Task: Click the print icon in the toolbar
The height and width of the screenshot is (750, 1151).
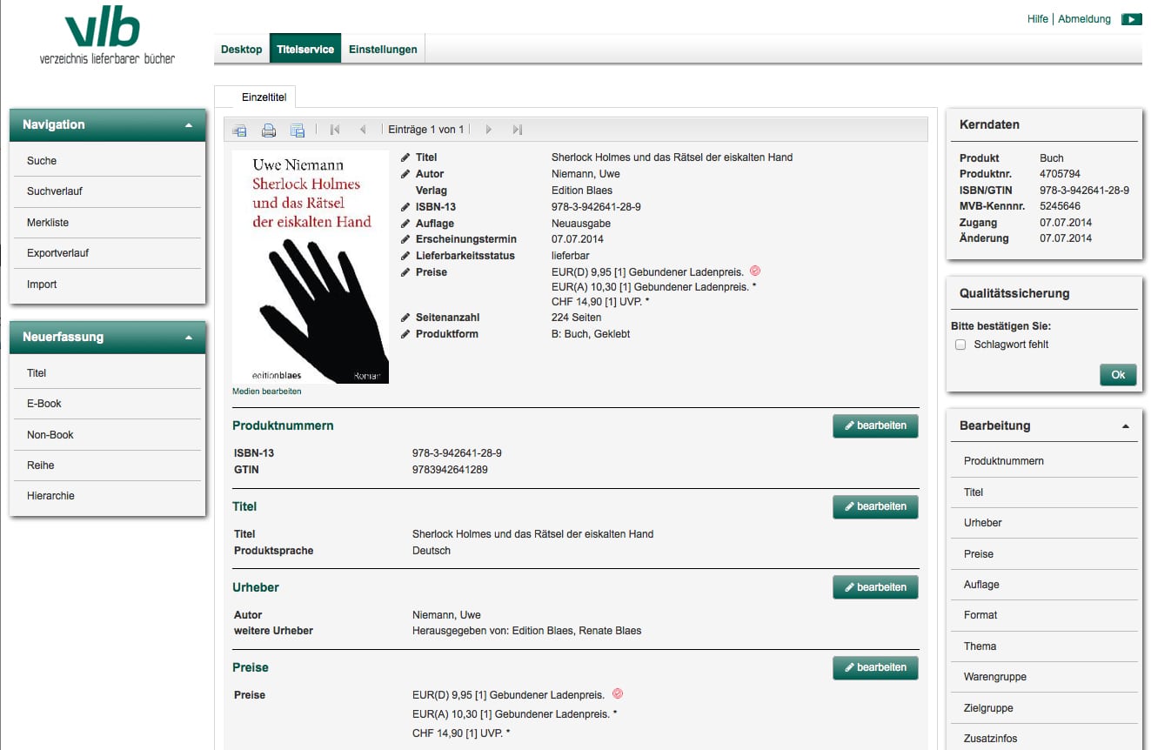Action: click(269, 131)
